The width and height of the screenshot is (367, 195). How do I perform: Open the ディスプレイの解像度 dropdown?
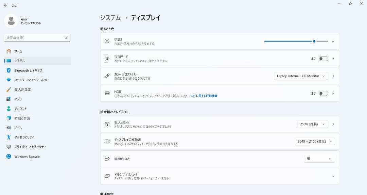click(x=314, y=141)
